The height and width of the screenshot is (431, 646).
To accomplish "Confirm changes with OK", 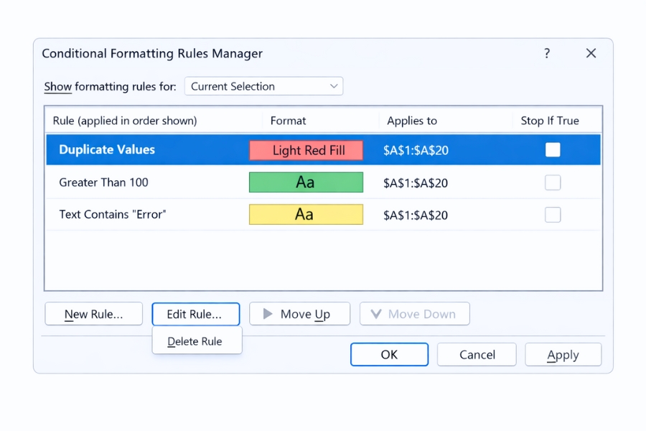I will pos(389,354).
